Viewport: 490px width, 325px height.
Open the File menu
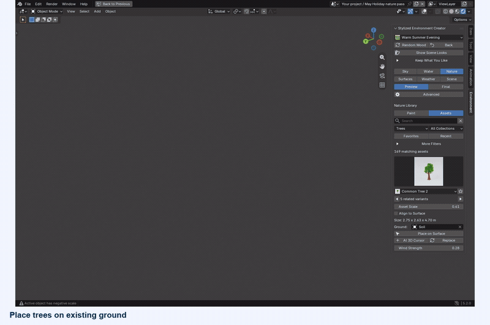tap(28, 4)
